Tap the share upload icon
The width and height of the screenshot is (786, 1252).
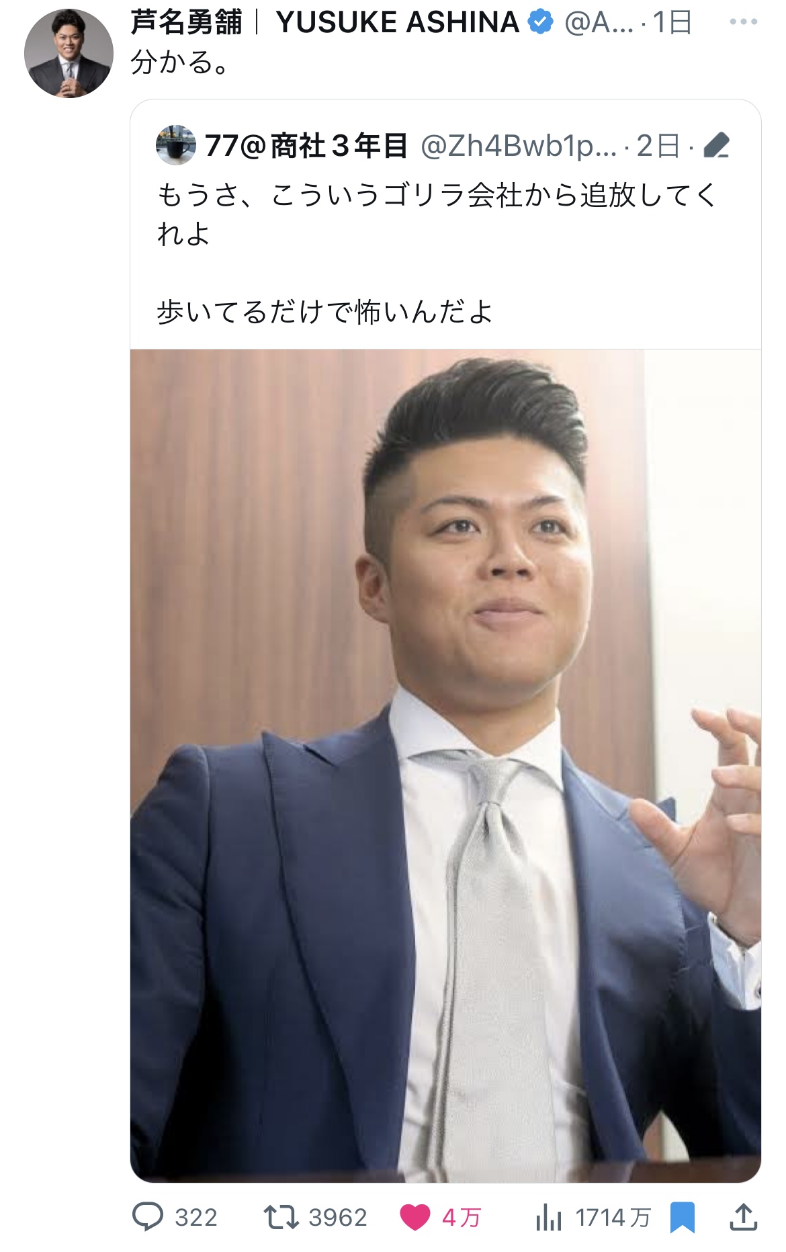pyautogui.click(x=744, y=1217)
